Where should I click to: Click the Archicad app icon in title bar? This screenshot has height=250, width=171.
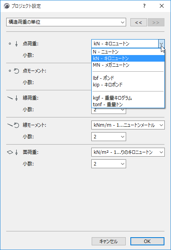[7, 6]
